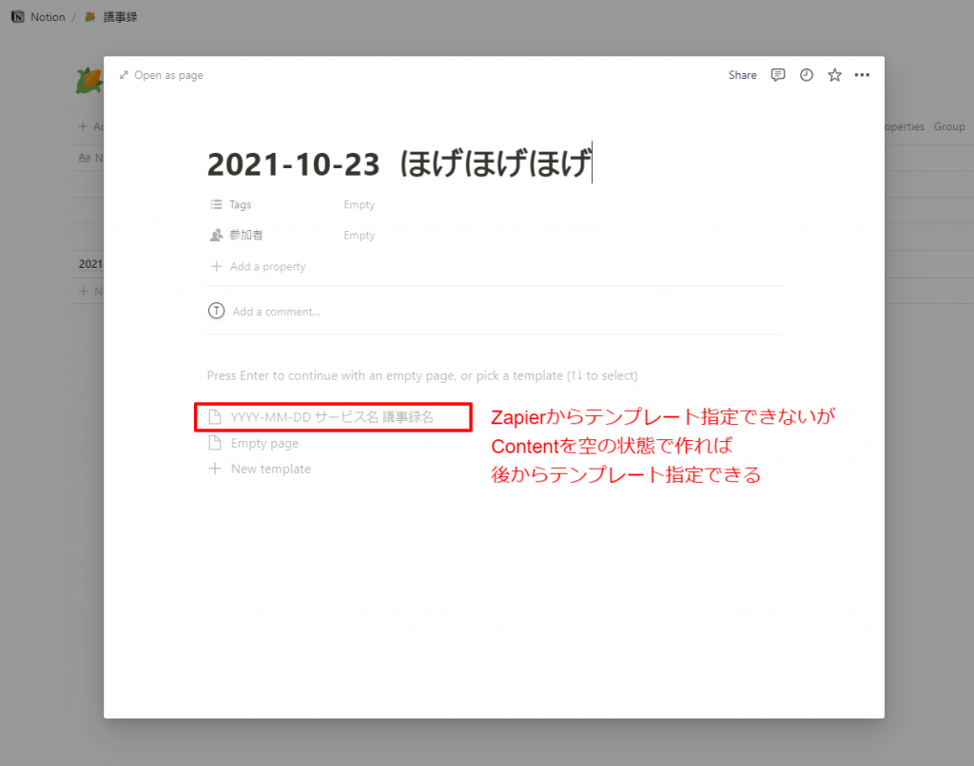Click the plus icon beside New template

(214, 469)
